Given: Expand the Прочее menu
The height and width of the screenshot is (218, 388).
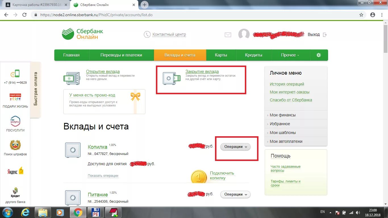Looking at the screenshot, I should point(290,55).
